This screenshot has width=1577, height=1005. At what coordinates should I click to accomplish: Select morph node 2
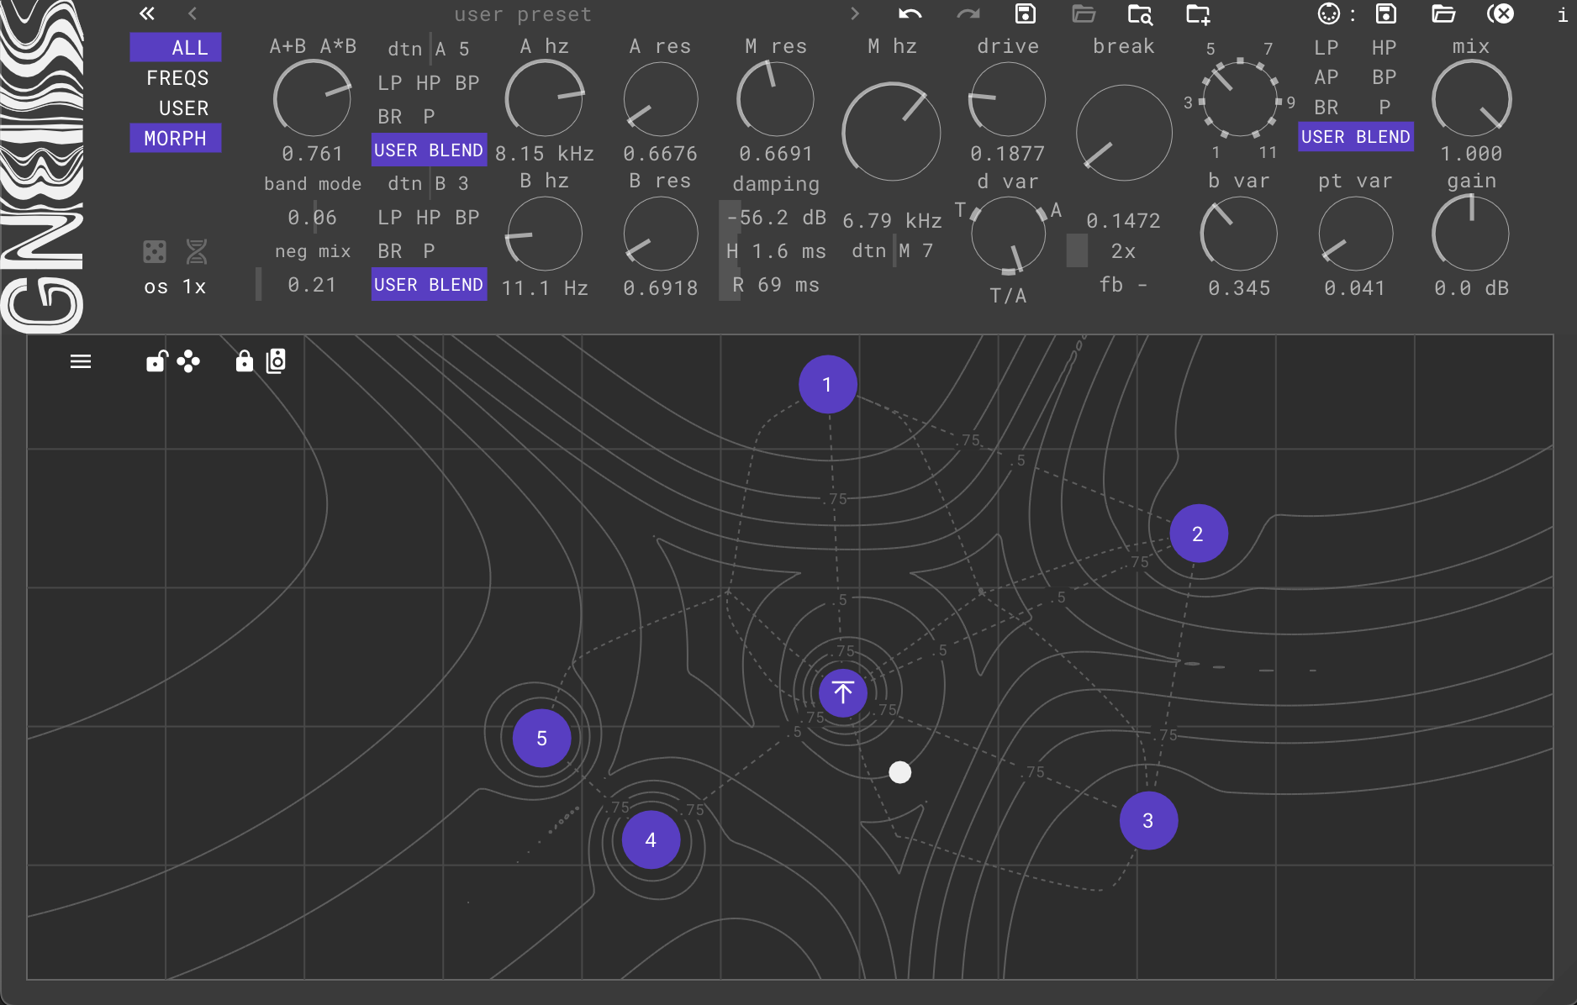(1198, 534)
